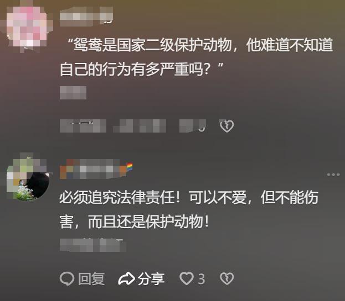Open the second commenter's blurred username
This screenshot has width=345, height=301.
coord(93,169)
